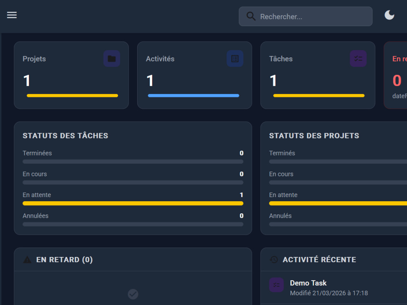
Task: Click the blue progress bar under Activités
Action: point(194,96)
